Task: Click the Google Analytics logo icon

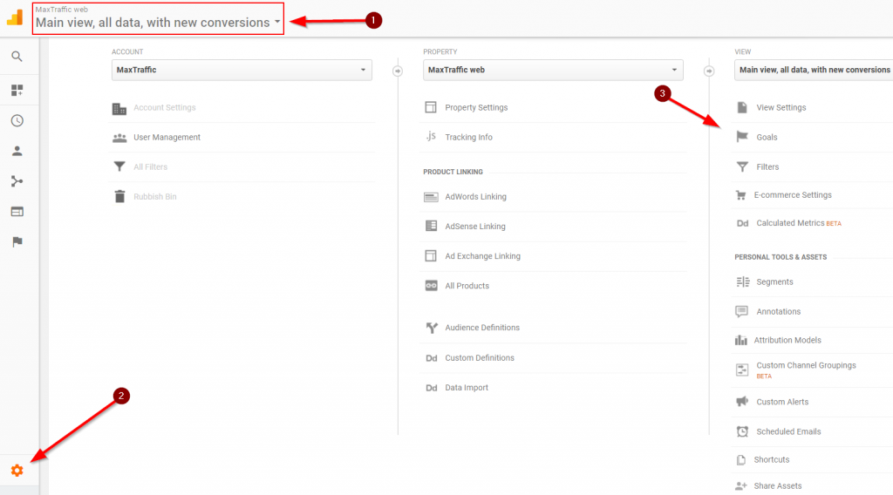Action: 15,17
